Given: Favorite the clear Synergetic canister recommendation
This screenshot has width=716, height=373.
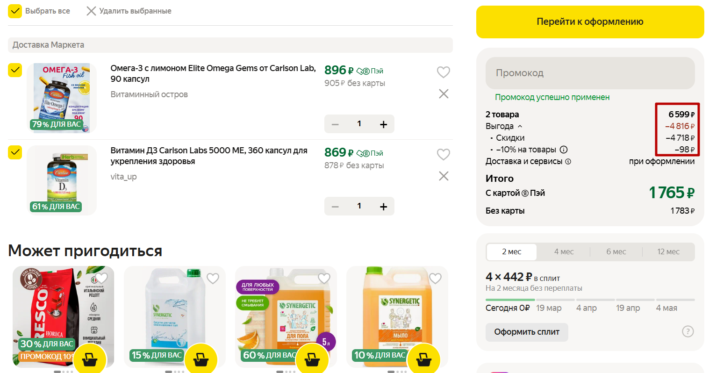Looking at the screenshot, I should point(213,278).
